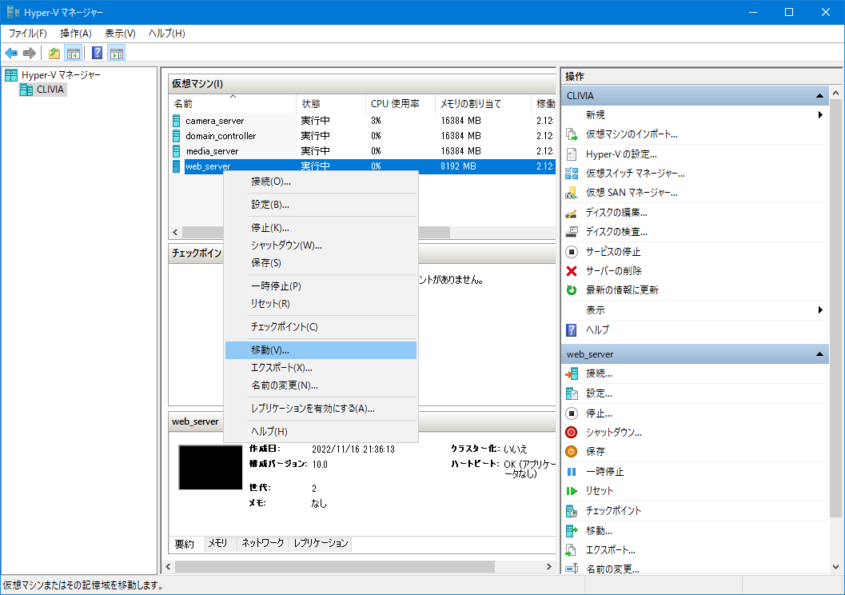Click the domain_controller VM icon
The image size is (845, 595).
(176, 136)
